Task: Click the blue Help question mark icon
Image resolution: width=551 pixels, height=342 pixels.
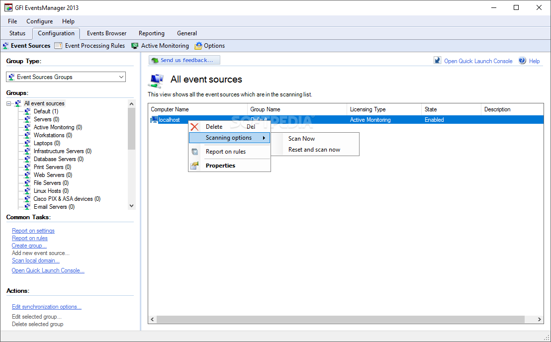Action: (522, 60)
